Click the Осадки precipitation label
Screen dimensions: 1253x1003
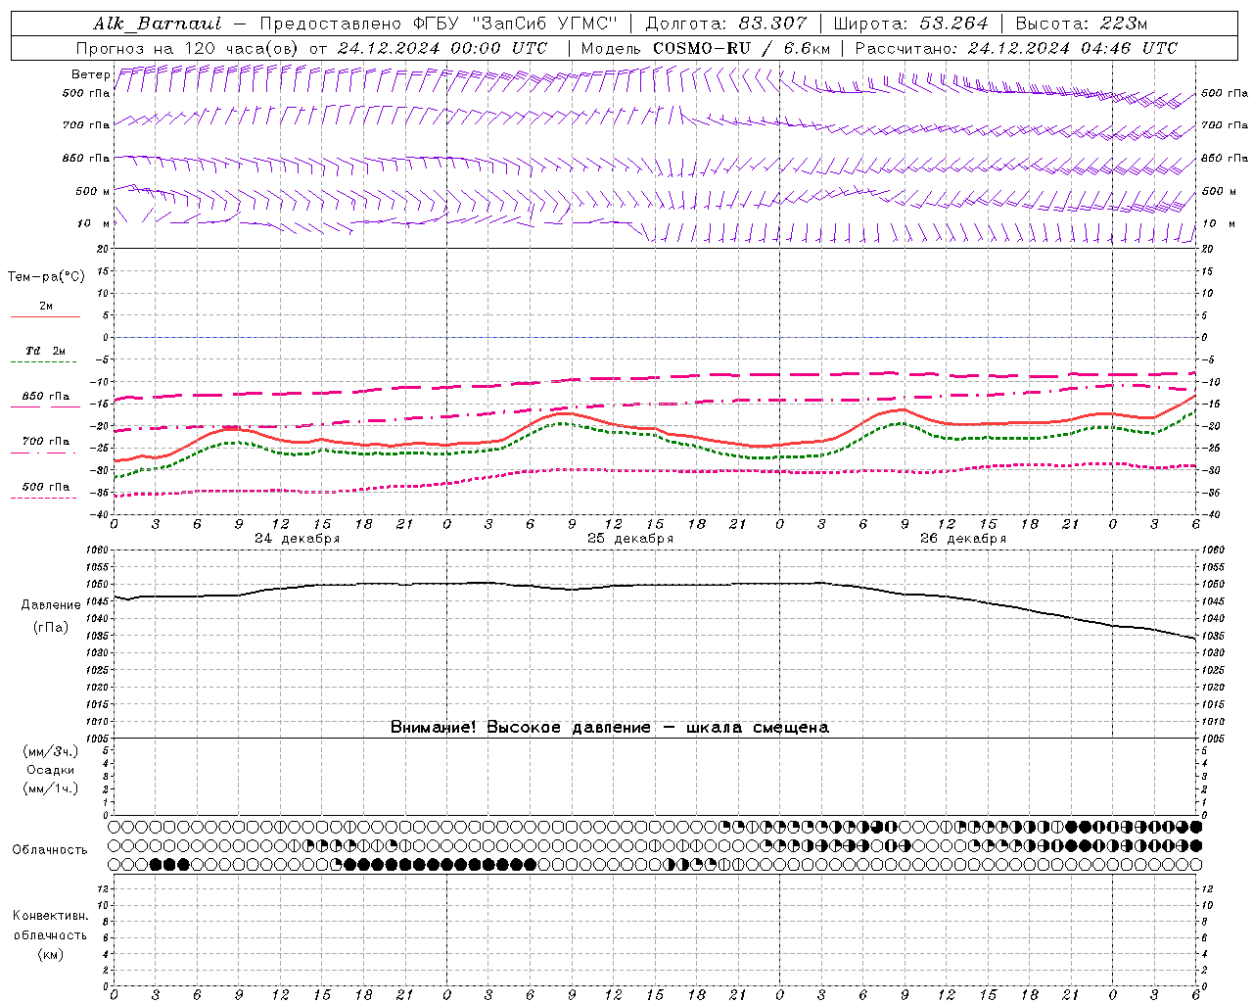(51, 770)
